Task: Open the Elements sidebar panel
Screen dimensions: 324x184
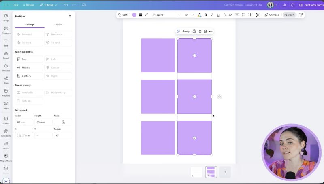Action: 6,30
